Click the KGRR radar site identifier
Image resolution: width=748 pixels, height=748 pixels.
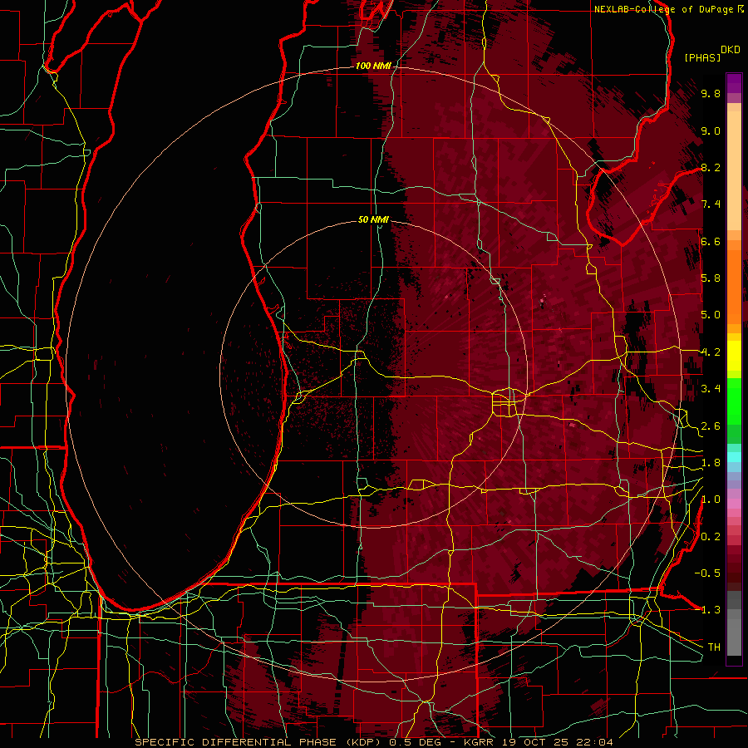pyautogui.click(x=480, y=742)
